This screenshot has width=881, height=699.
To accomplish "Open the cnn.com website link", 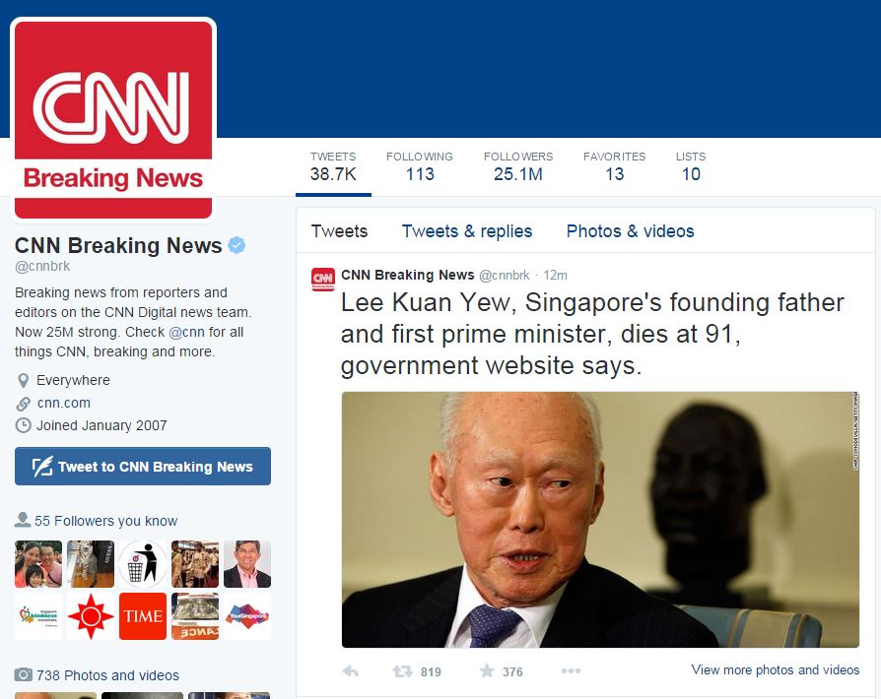I will click(x=63, y=403).
